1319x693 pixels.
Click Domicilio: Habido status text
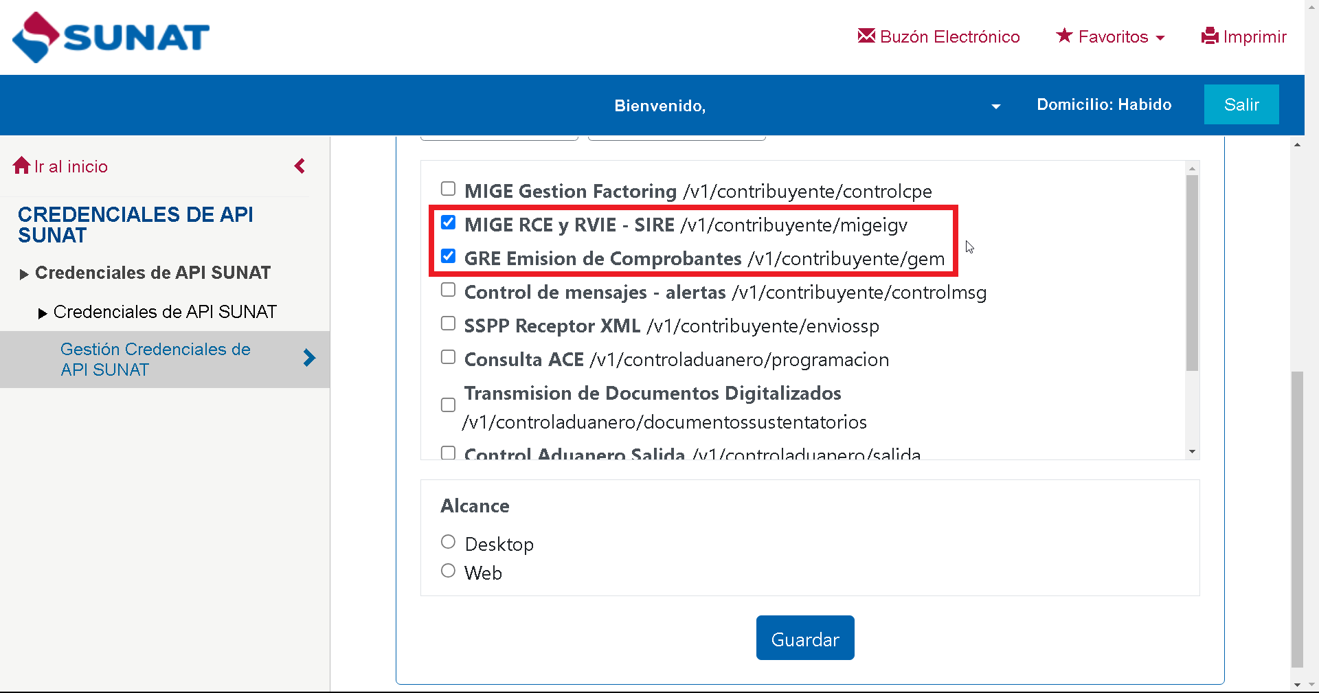coord(1104,104)
